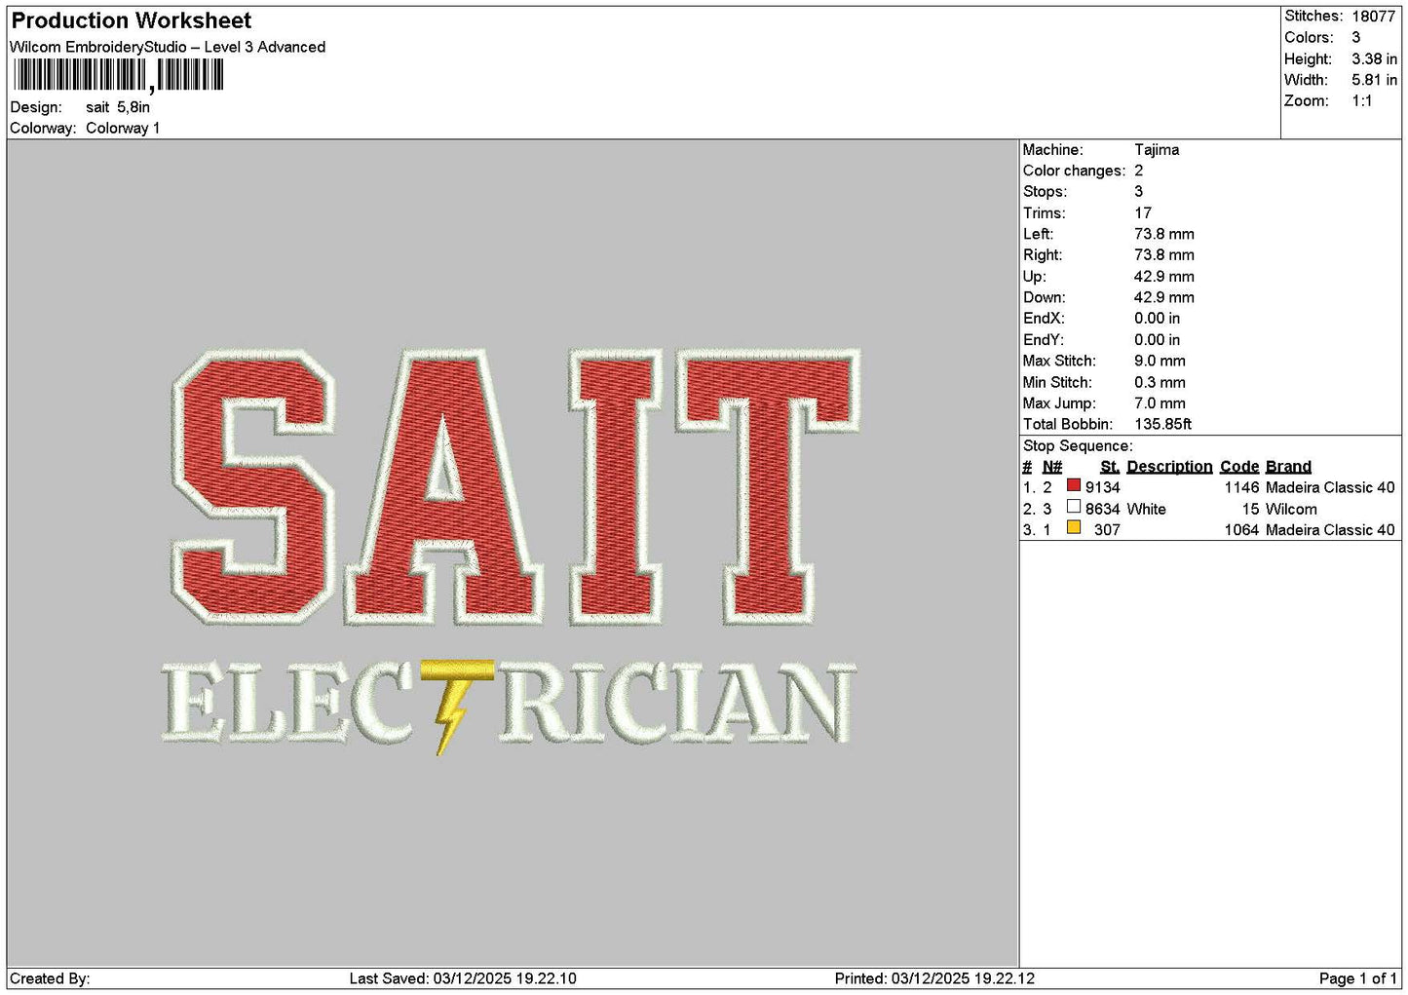The image size is (1408, 995).
Task: Click the 'White' description in stop row 2
Action: (1146, 509)
